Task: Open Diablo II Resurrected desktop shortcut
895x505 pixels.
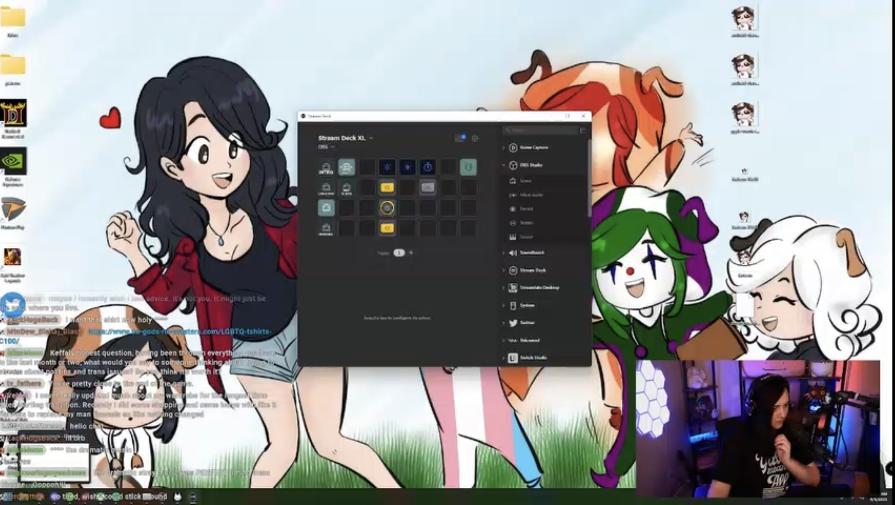Action: 13,119
